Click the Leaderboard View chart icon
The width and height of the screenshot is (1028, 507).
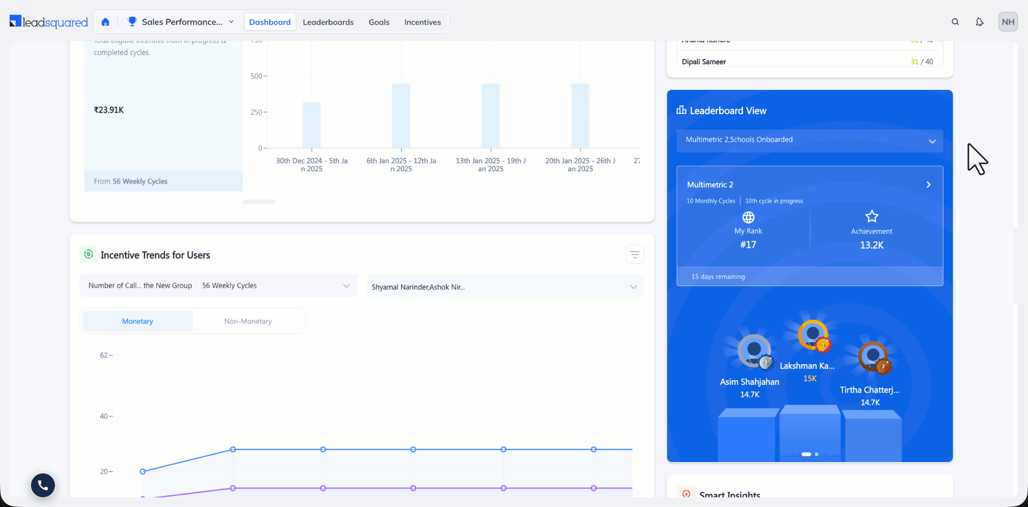681,110
